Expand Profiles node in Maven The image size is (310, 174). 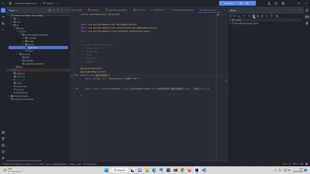230,20
